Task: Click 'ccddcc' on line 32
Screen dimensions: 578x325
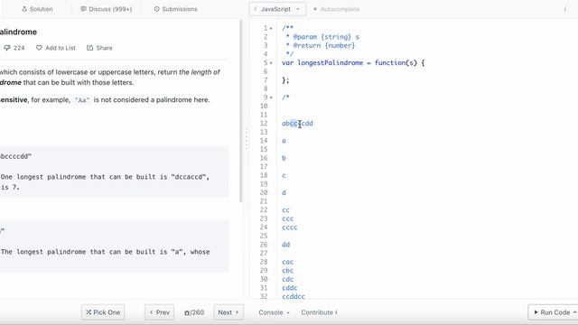Action: point(294,297)
